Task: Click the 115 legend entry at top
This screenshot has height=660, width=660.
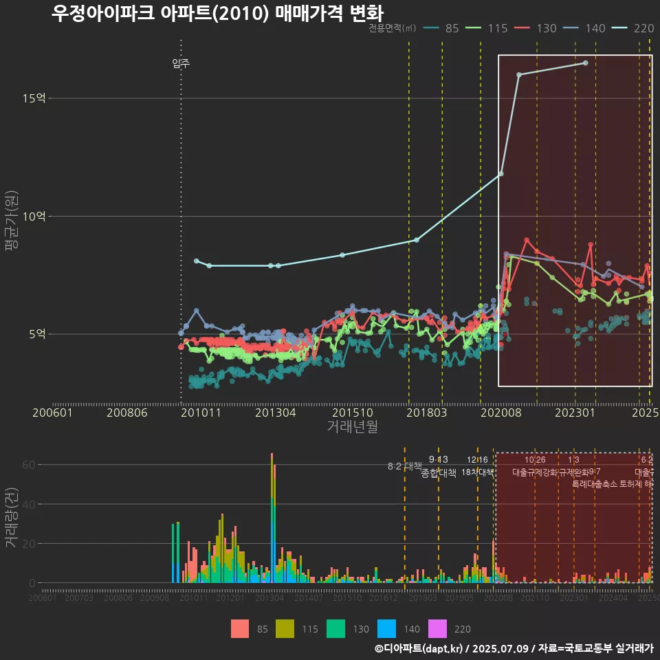Action: coord(487,28)
